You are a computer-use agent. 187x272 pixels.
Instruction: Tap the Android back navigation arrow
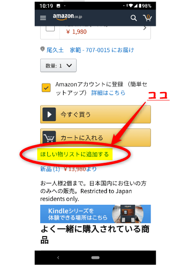58,257
